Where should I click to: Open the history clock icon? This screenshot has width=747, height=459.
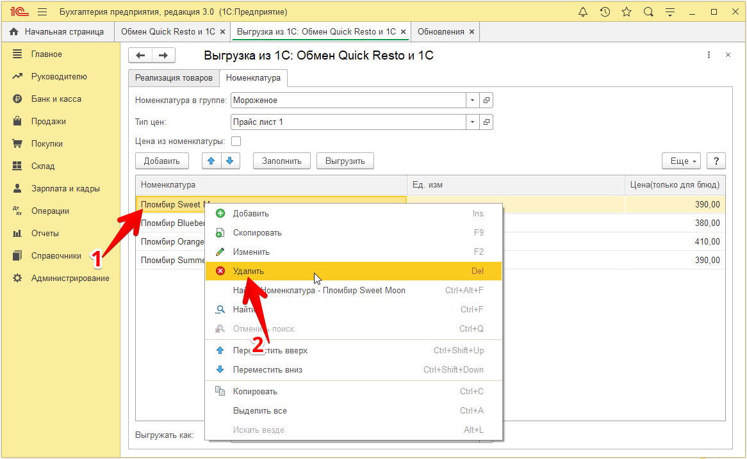pos(605,12)
